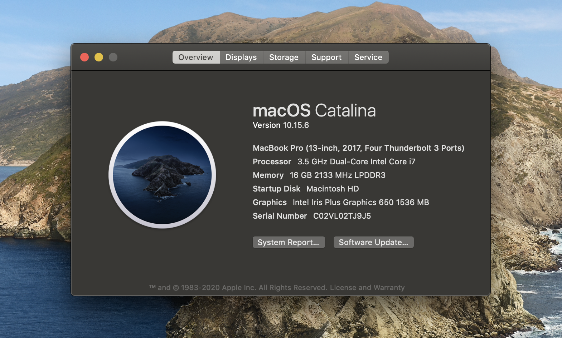The image size is (562, 338).
Task: Click the Serial Number label
Action: click(x=280, y=216)
